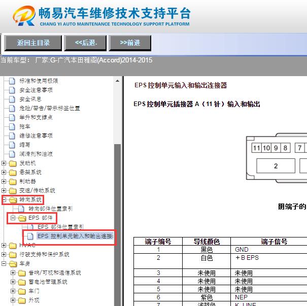Expand the 蓄电池管理系统 folder
The width and height of the screenshot is (307, 306).
[x=13, y=282]
